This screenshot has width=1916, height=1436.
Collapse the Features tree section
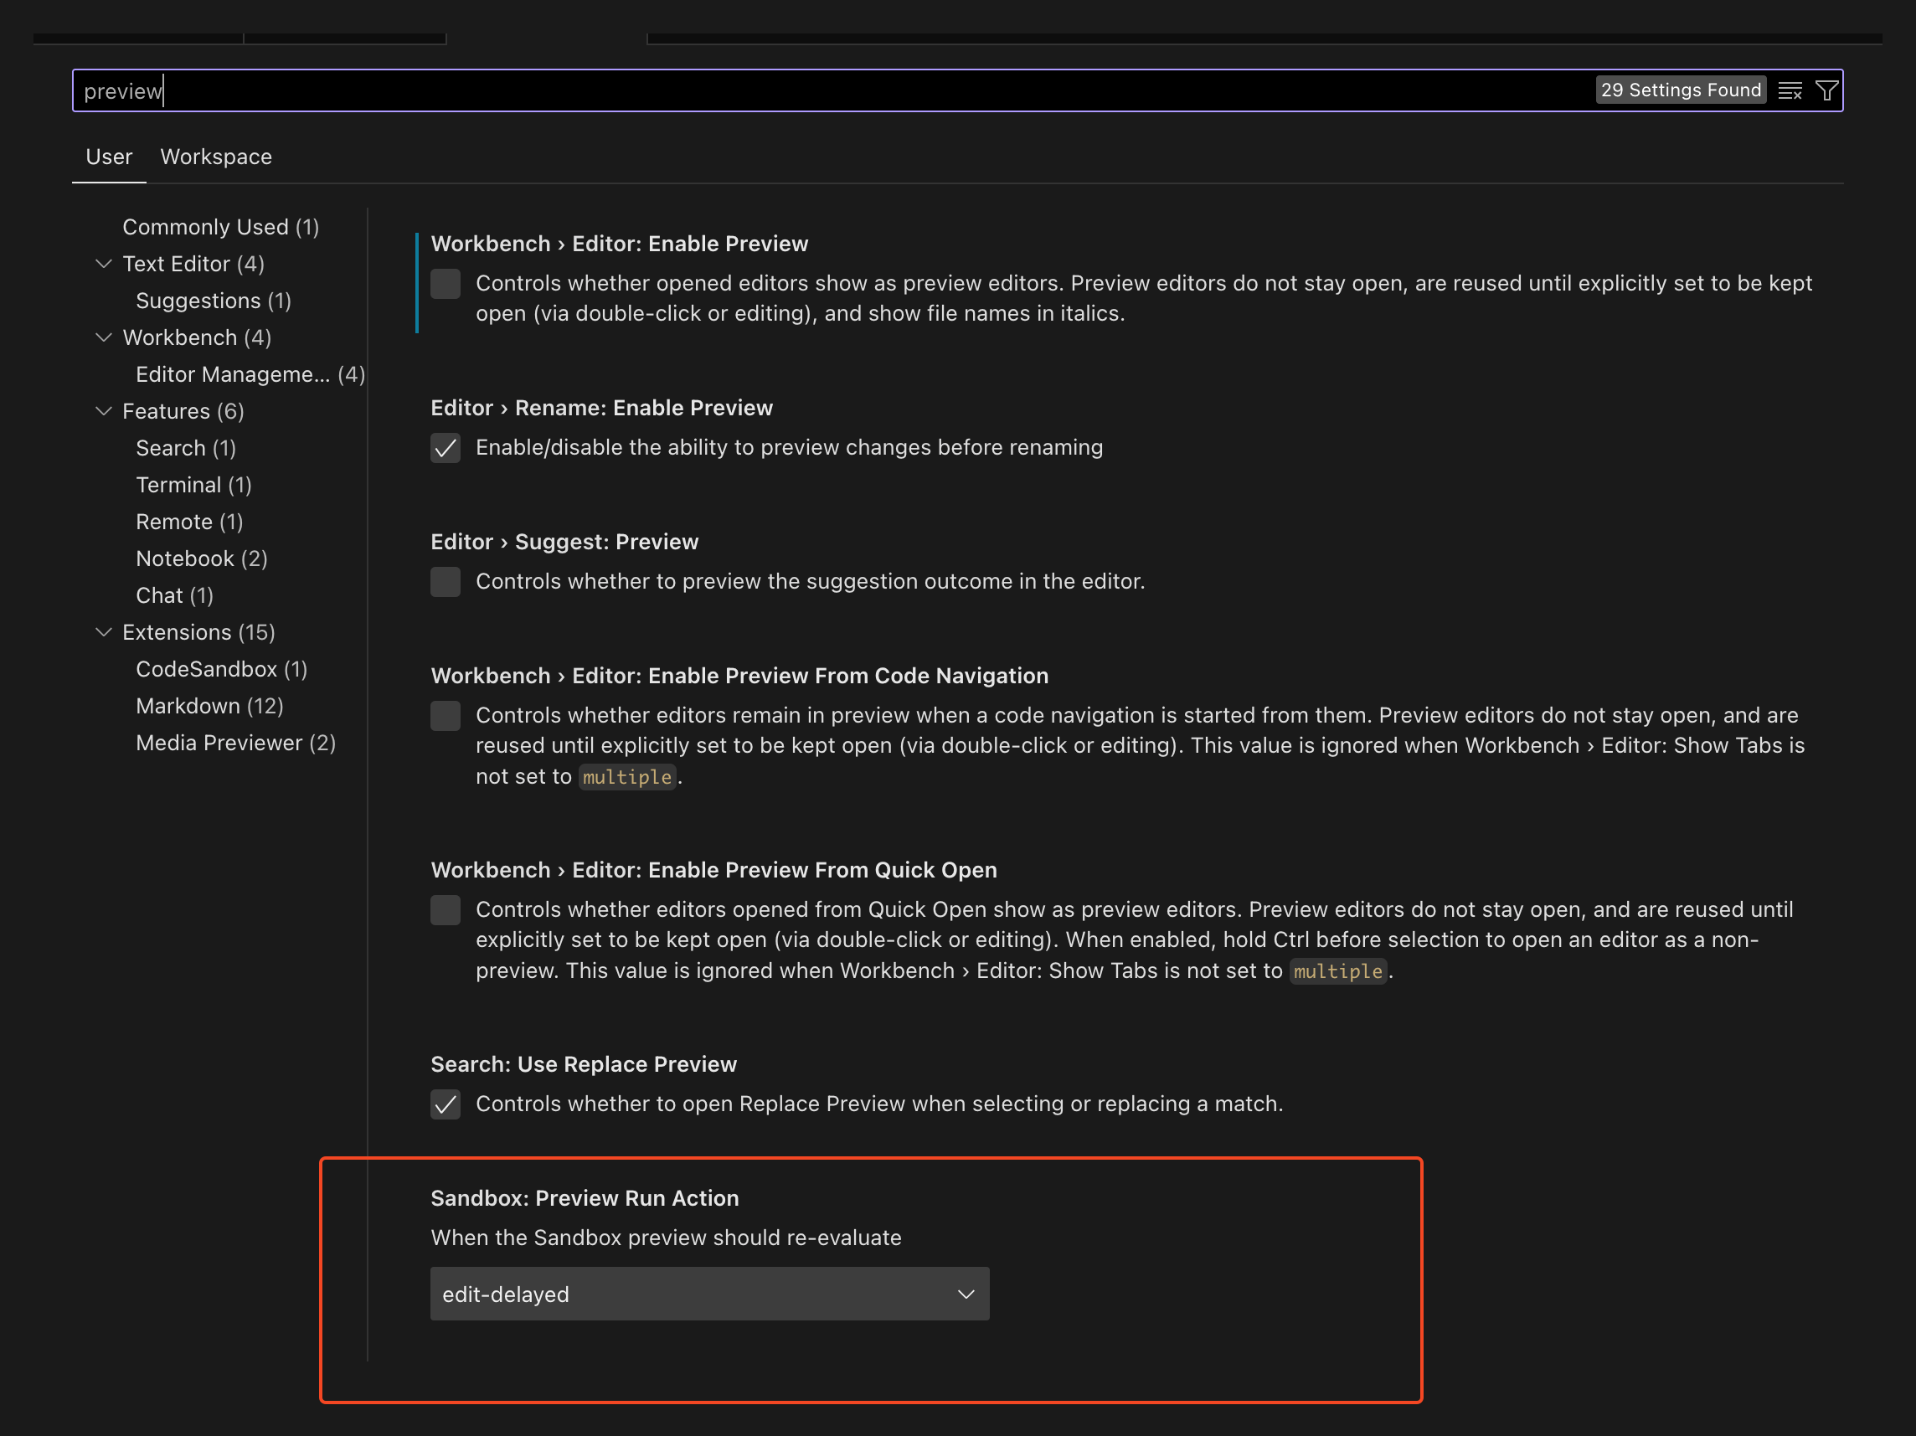click(x=104, y=410)
